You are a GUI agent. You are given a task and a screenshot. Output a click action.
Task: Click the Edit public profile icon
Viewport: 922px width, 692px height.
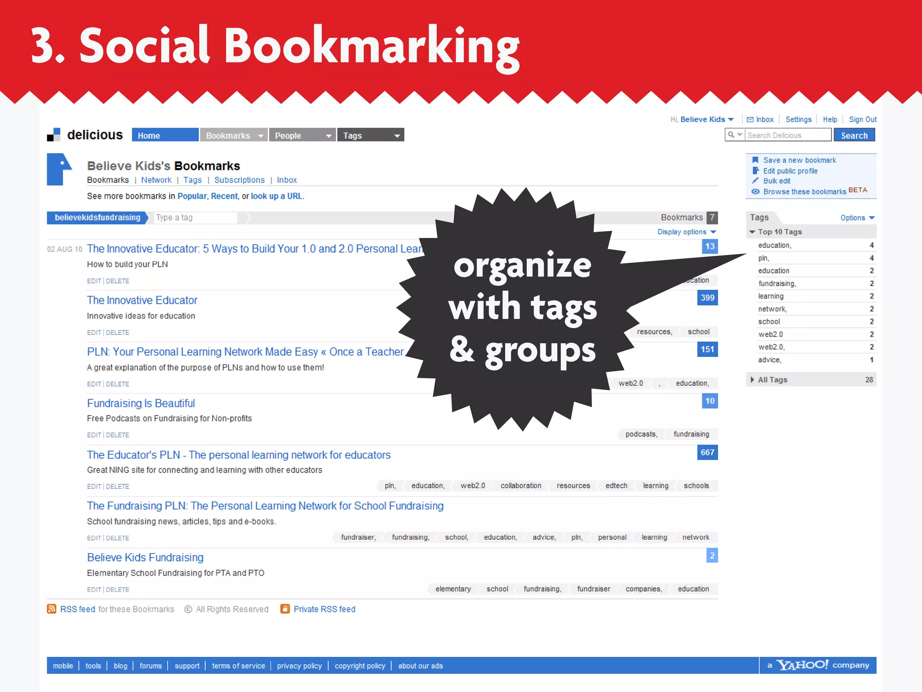click(x=755, y=171)
